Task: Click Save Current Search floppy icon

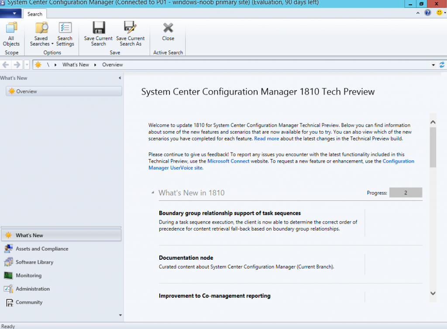Action: click(99, 27)
